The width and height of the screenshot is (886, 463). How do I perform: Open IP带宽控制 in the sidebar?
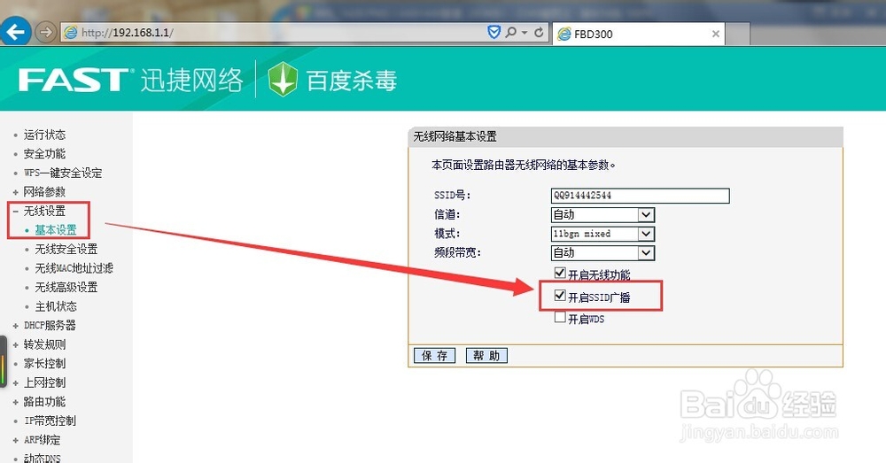click(50, 421)
